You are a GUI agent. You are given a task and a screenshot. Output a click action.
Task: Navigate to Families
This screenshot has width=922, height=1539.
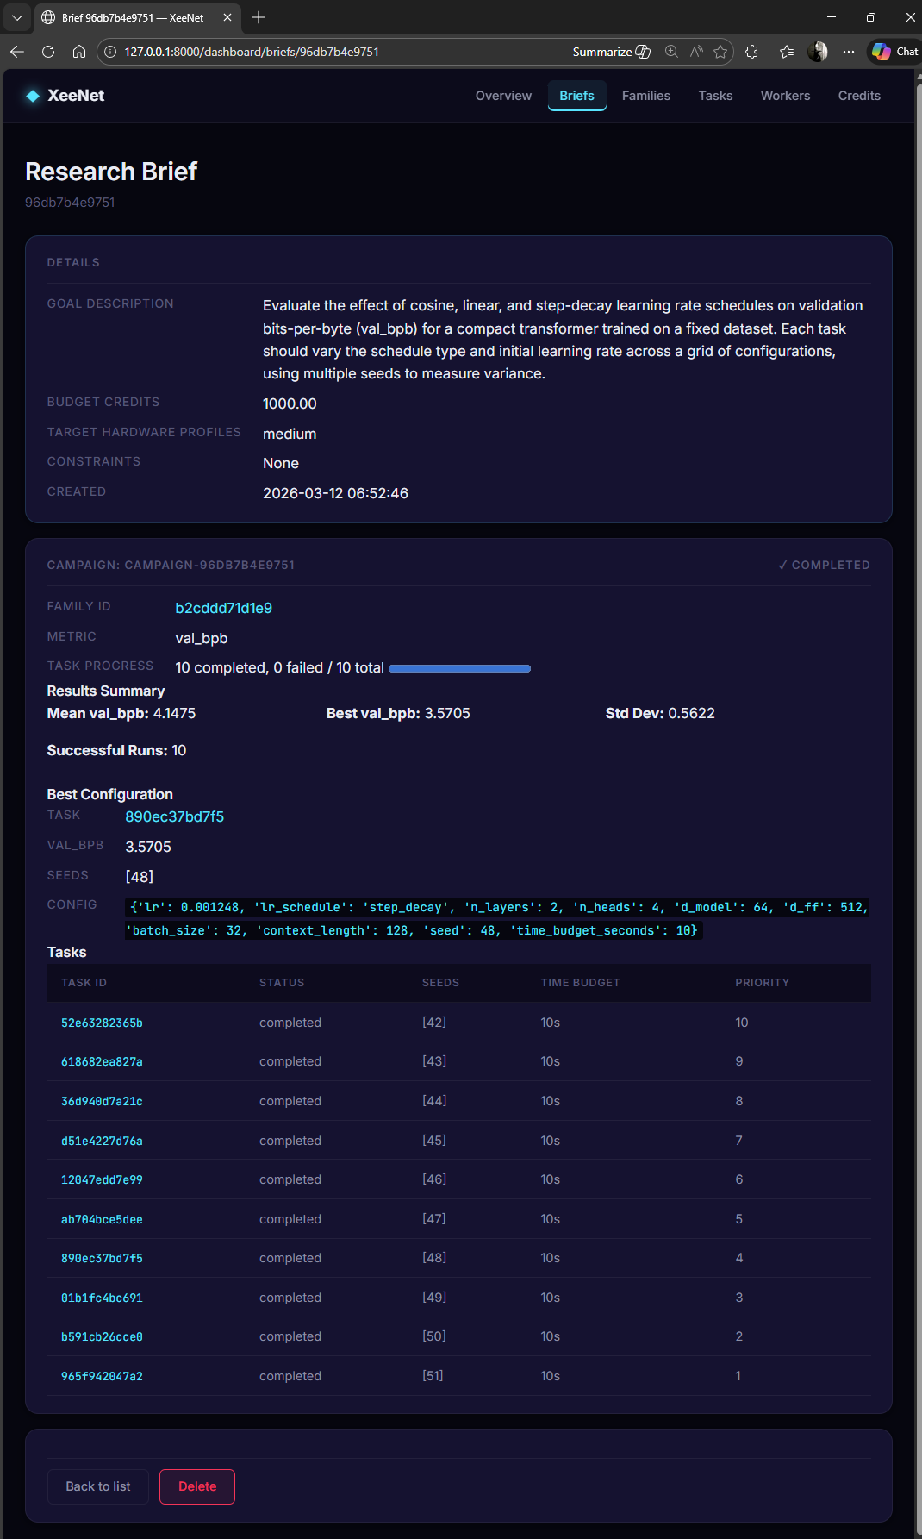(x=646, y=96)
